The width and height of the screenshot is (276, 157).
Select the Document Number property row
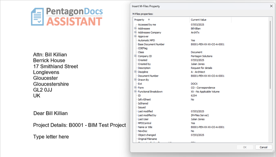coord(148,76)
